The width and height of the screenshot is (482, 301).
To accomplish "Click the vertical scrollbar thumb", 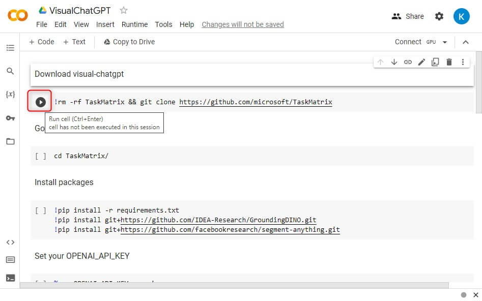I will (x=478, y=82).
